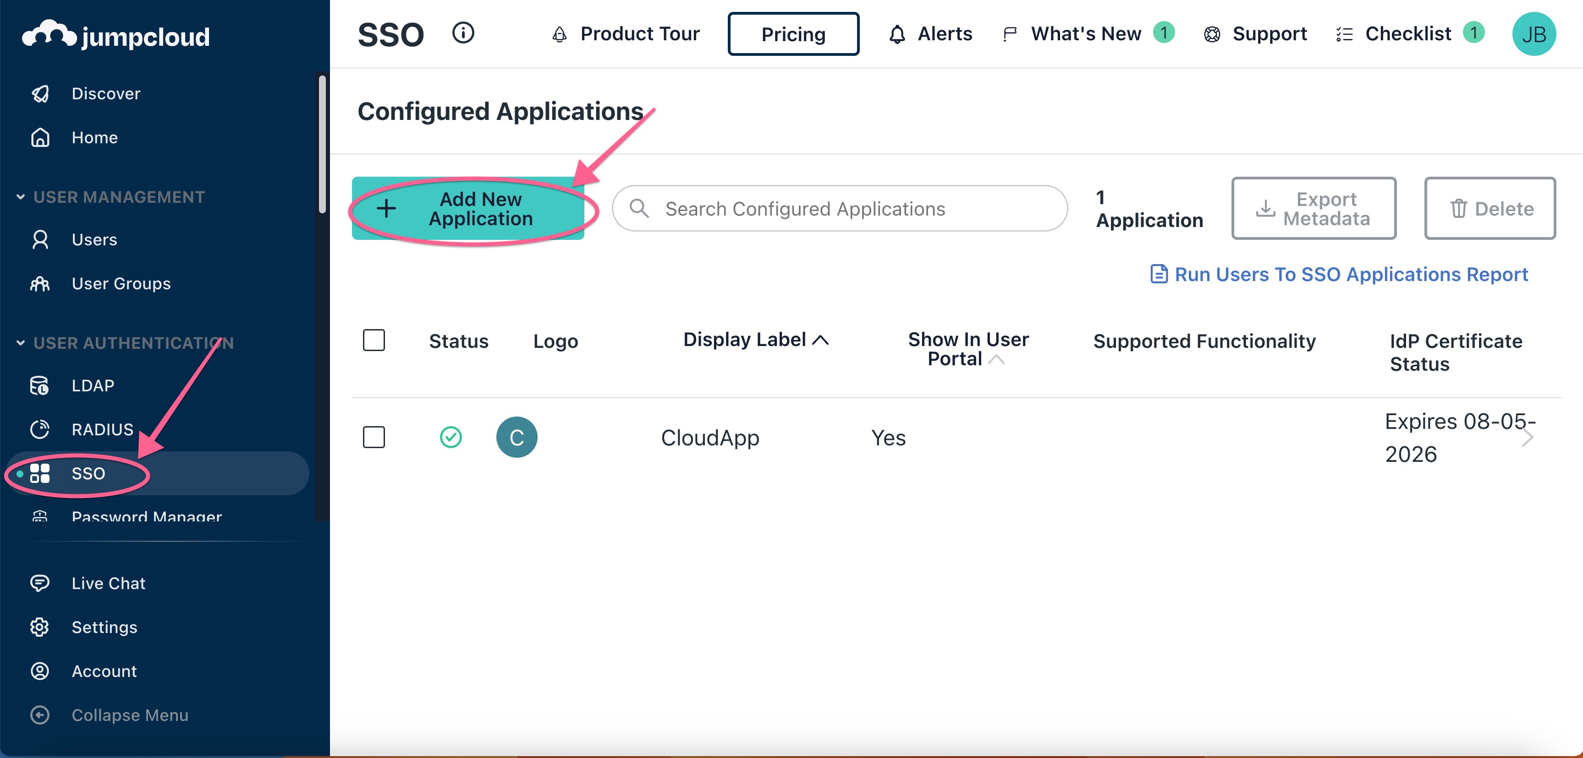Click Export Metadata
1583x758 pixels.
(x=1314, y=209)
